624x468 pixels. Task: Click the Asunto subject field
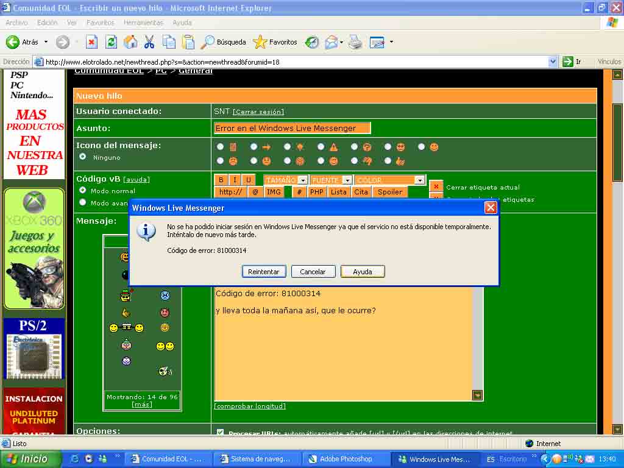point(292,128)
